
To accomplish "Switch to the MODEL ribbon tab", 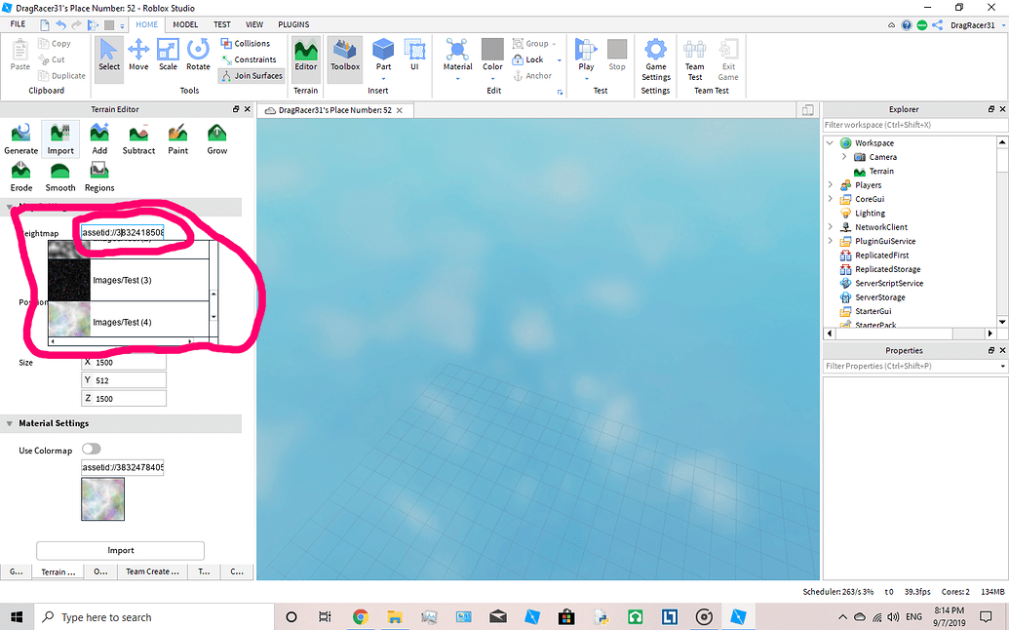I will 185,24.
